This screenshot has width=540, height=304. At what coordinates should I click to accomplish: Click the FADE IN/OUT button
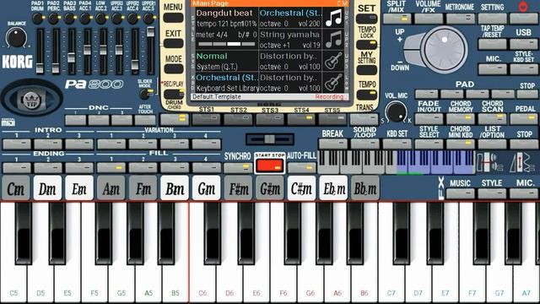click(x=429, y=119)
